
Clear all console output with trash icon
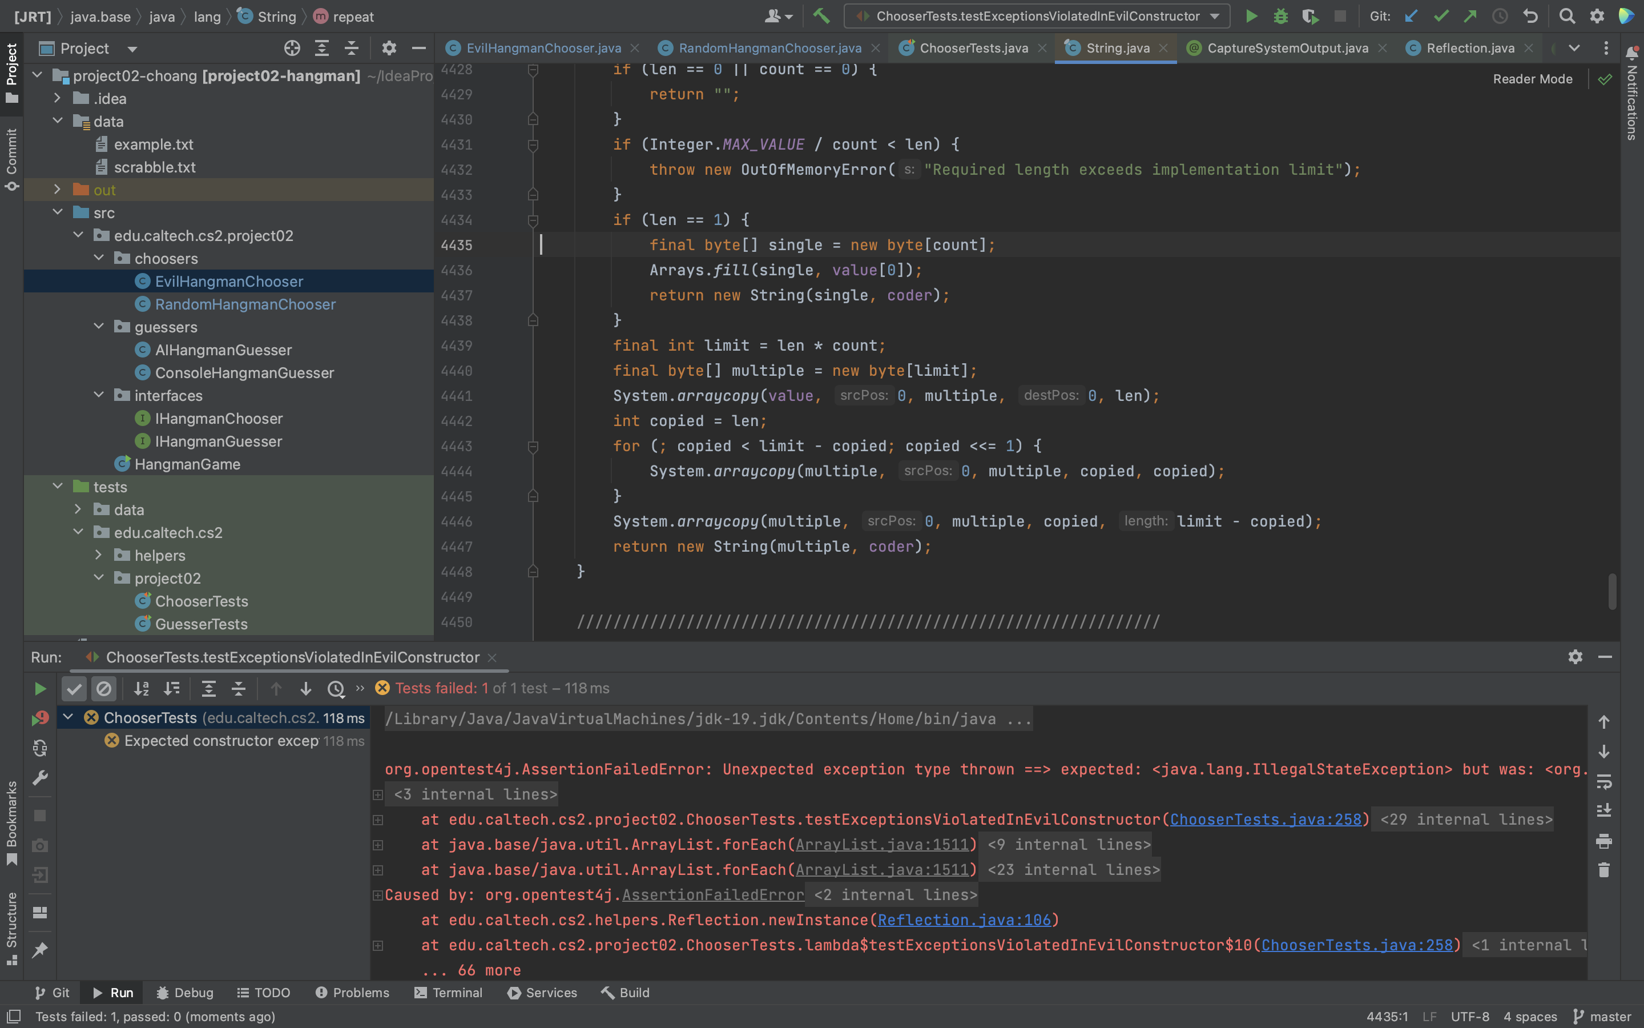1604,870
